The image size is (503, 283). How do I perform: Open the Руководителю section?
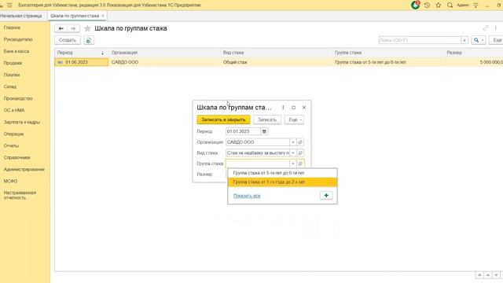point(18,39)
